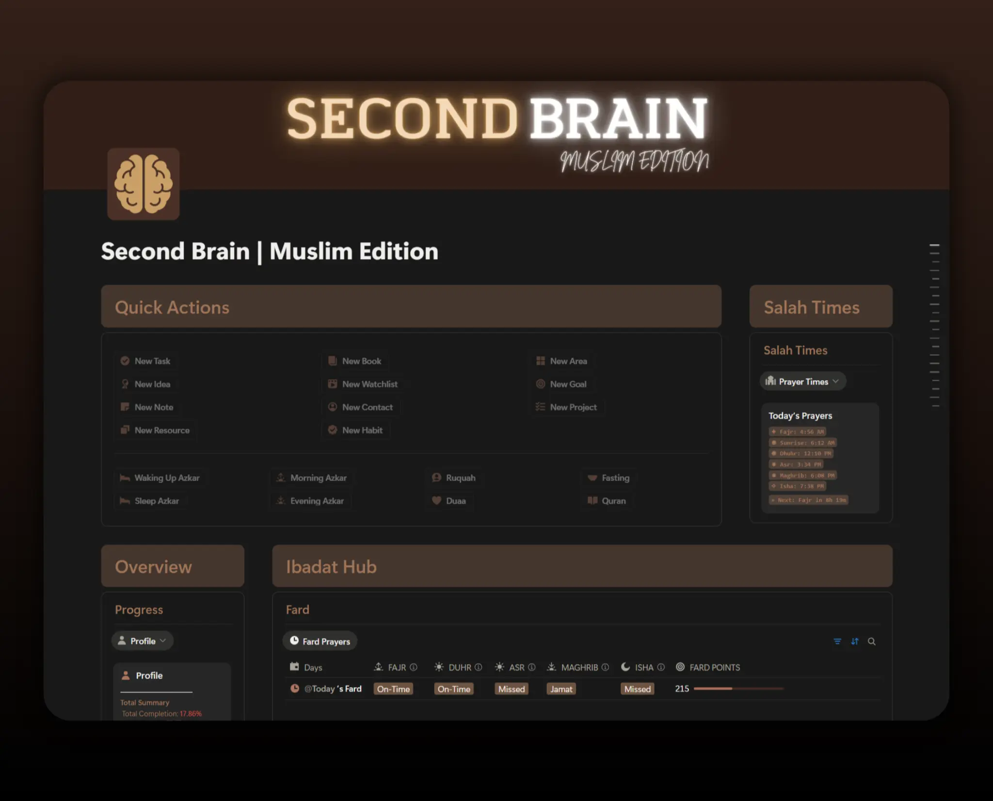Toggle the Missed status under ASR
The width and height of the screenshot is (993, 801).
click(x=511, y=689)
